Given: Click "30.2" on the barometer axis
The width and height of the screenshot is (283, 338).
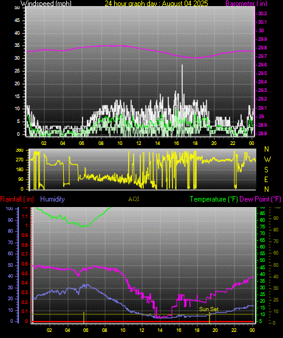Looking at the screenshot, I should click(262, 13).
